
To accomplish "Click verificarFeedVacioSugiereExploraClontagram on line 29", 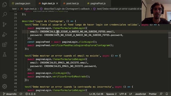I will pos(80,45).
